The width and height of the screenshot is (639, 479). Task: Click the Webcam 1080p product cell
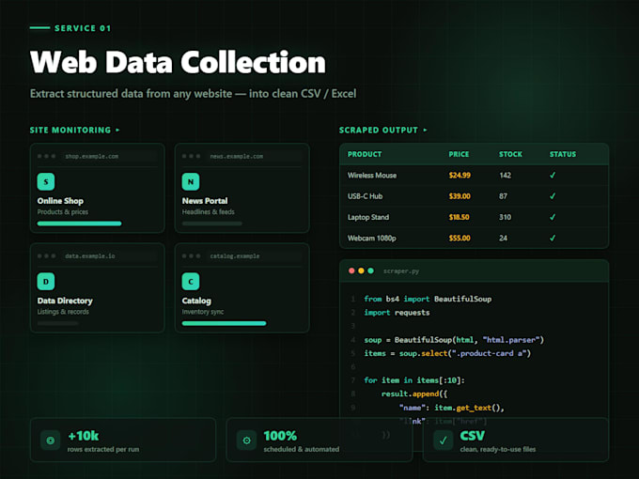372,238
